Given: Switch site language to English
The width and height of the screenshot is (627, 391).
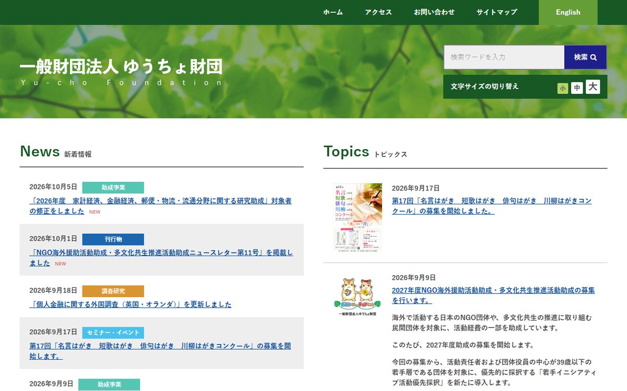Looking at the screenshot, I should [x=568, y=13].
